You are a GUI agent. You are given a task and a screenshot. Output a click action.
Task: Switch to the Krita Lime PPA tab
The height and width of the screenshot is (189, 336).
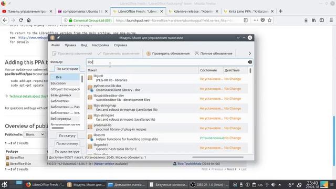click(248, 11)
